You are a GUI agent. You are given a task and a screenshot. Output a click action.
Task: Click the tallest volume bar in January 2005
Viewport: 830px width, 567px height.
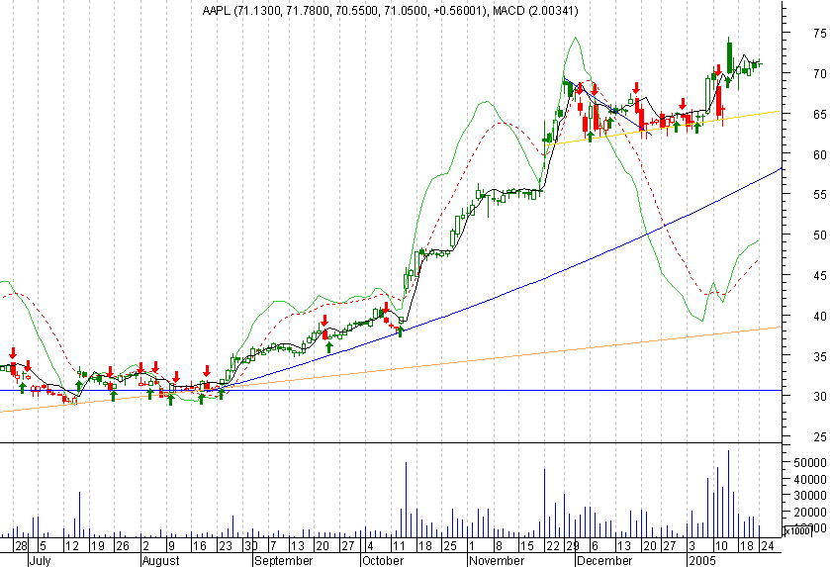pyautogui.click(x=729, y=494)
